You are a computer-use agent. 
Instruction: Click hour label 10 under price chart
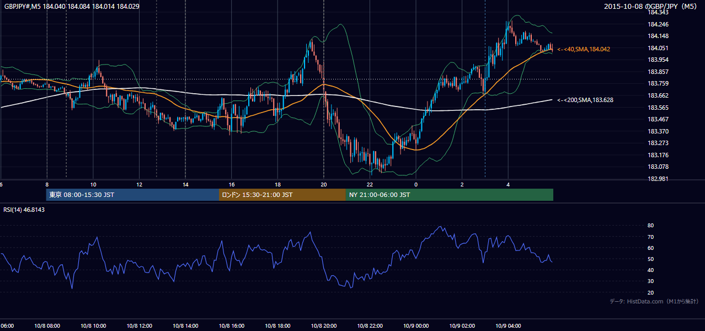[x=93, y=185]
